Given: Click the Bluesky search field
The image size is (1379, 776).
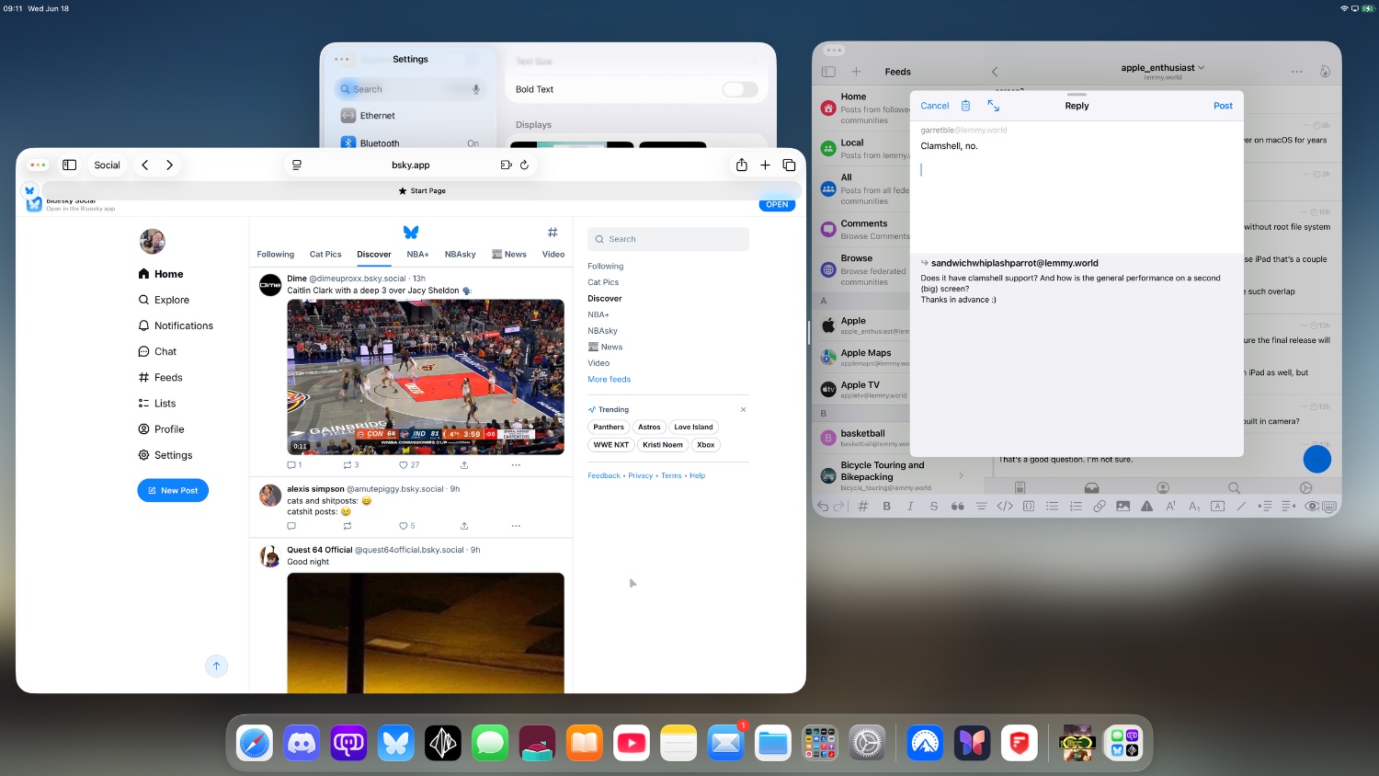Looking at the screenshot, I should click(668, 239).
